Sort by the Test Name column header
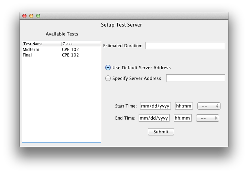Viewport: 248px width, 174px height. (42, 44)
